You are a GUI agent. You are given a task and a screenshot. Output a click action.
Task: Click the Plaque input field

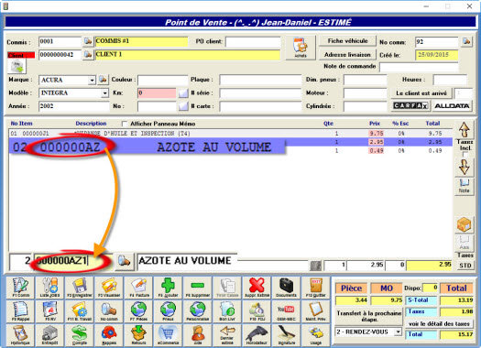pyautogui.click(x=260, y=80)
